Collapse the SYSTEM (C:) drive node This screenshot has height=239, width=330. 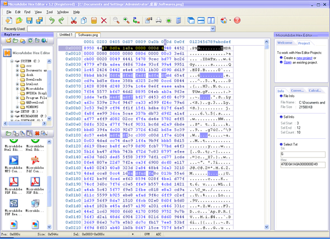pos(12,61)
